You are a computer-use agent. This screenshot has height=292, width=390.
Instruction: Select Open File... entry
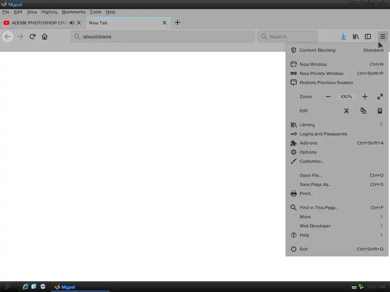tap(337, 175)
